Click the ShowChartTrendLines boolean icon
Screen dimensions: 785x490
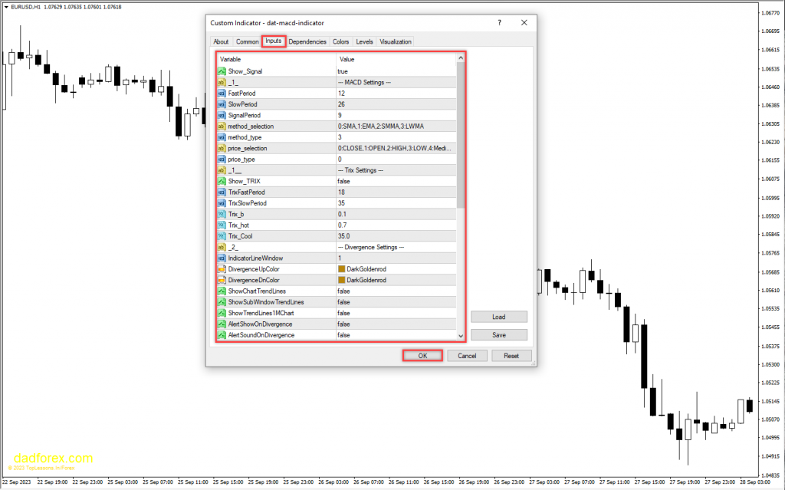[222, 291]
